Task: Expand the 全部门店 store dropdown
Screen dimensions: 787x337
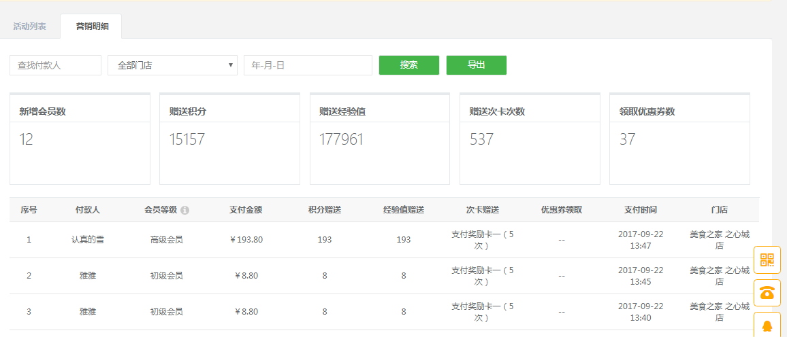Action: pos(173,65)
